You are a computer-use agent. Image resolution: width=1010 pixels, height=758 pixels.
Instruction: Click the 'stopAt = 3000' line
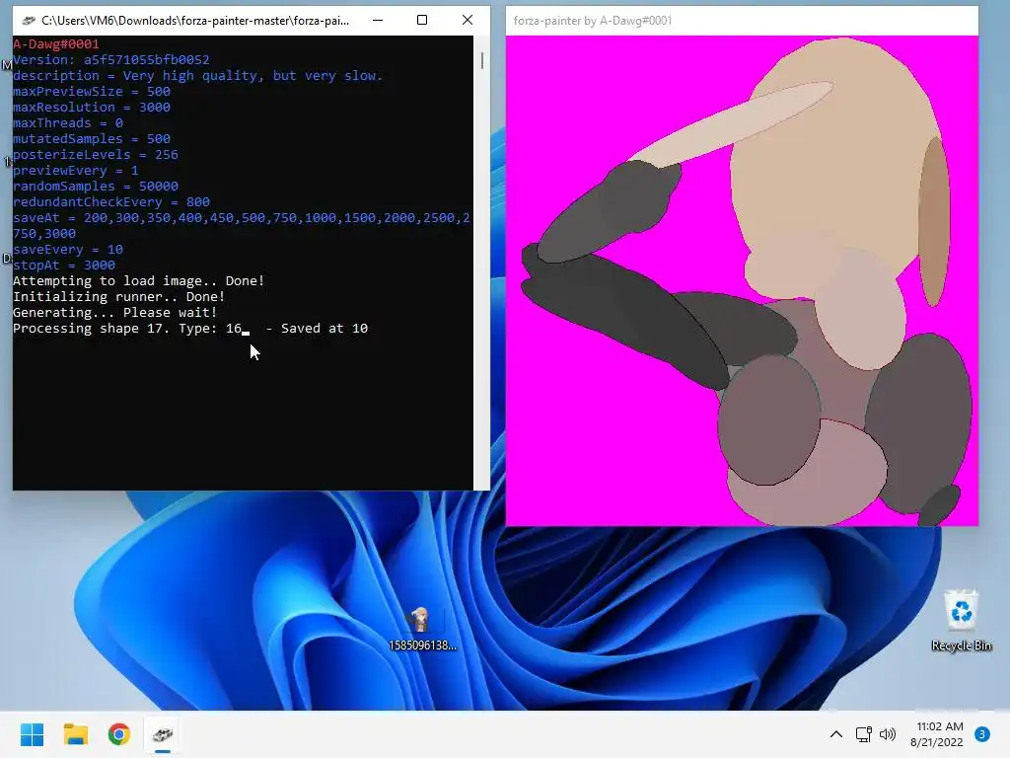[64, 265]
